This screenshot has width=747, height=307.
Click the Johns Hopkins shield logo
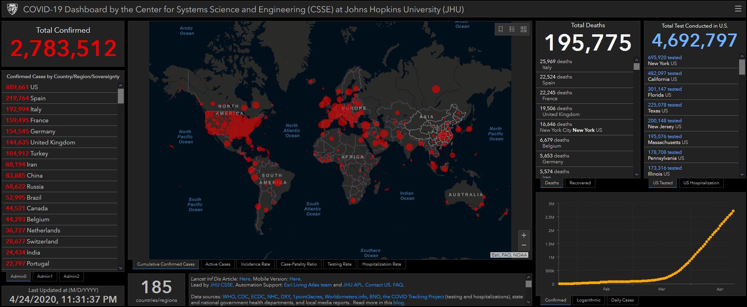(x=12, y=9)
